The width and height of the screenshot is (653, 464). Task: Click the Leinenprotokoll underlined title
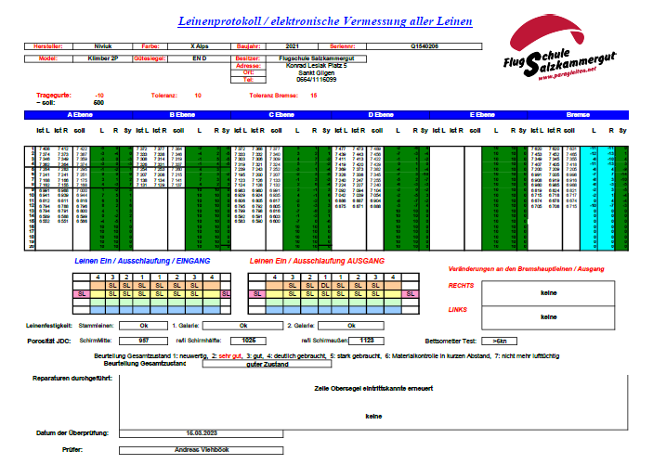tap(325, 21)
